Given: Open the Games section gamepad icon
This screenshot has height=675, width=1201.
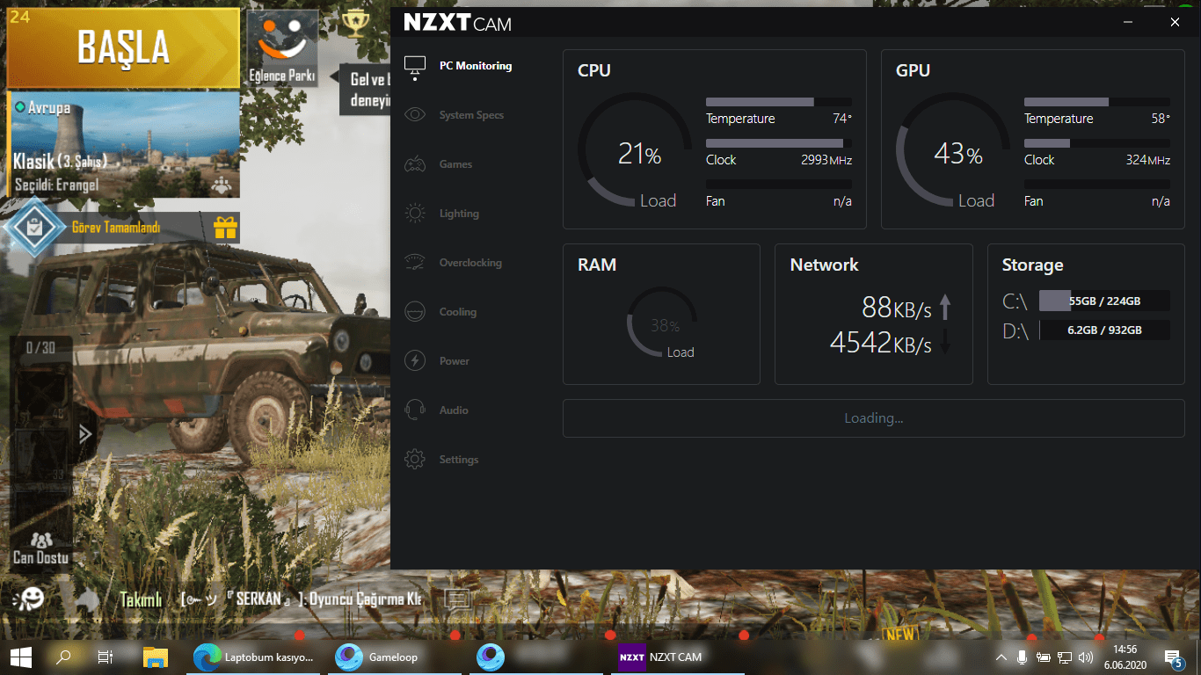Looking at the screenshot, I should 414,164.
